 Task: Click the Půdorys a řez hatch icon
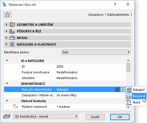click(12, 31)
